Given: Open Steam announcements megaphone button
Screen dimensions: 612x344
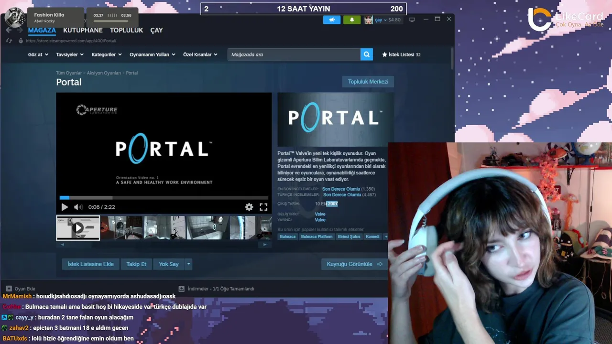Looking at the screenshot, I should tap(332, 20).
